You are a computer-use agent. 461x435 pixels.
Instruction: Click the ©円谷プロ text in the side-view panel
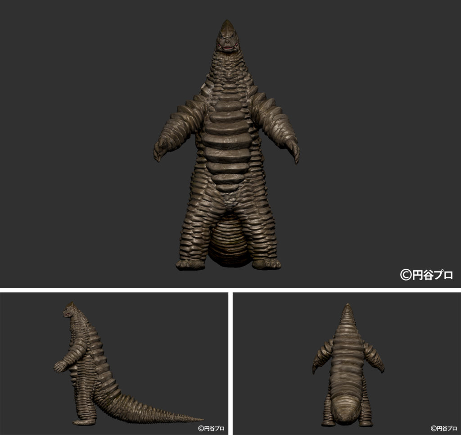coord(211,428)
